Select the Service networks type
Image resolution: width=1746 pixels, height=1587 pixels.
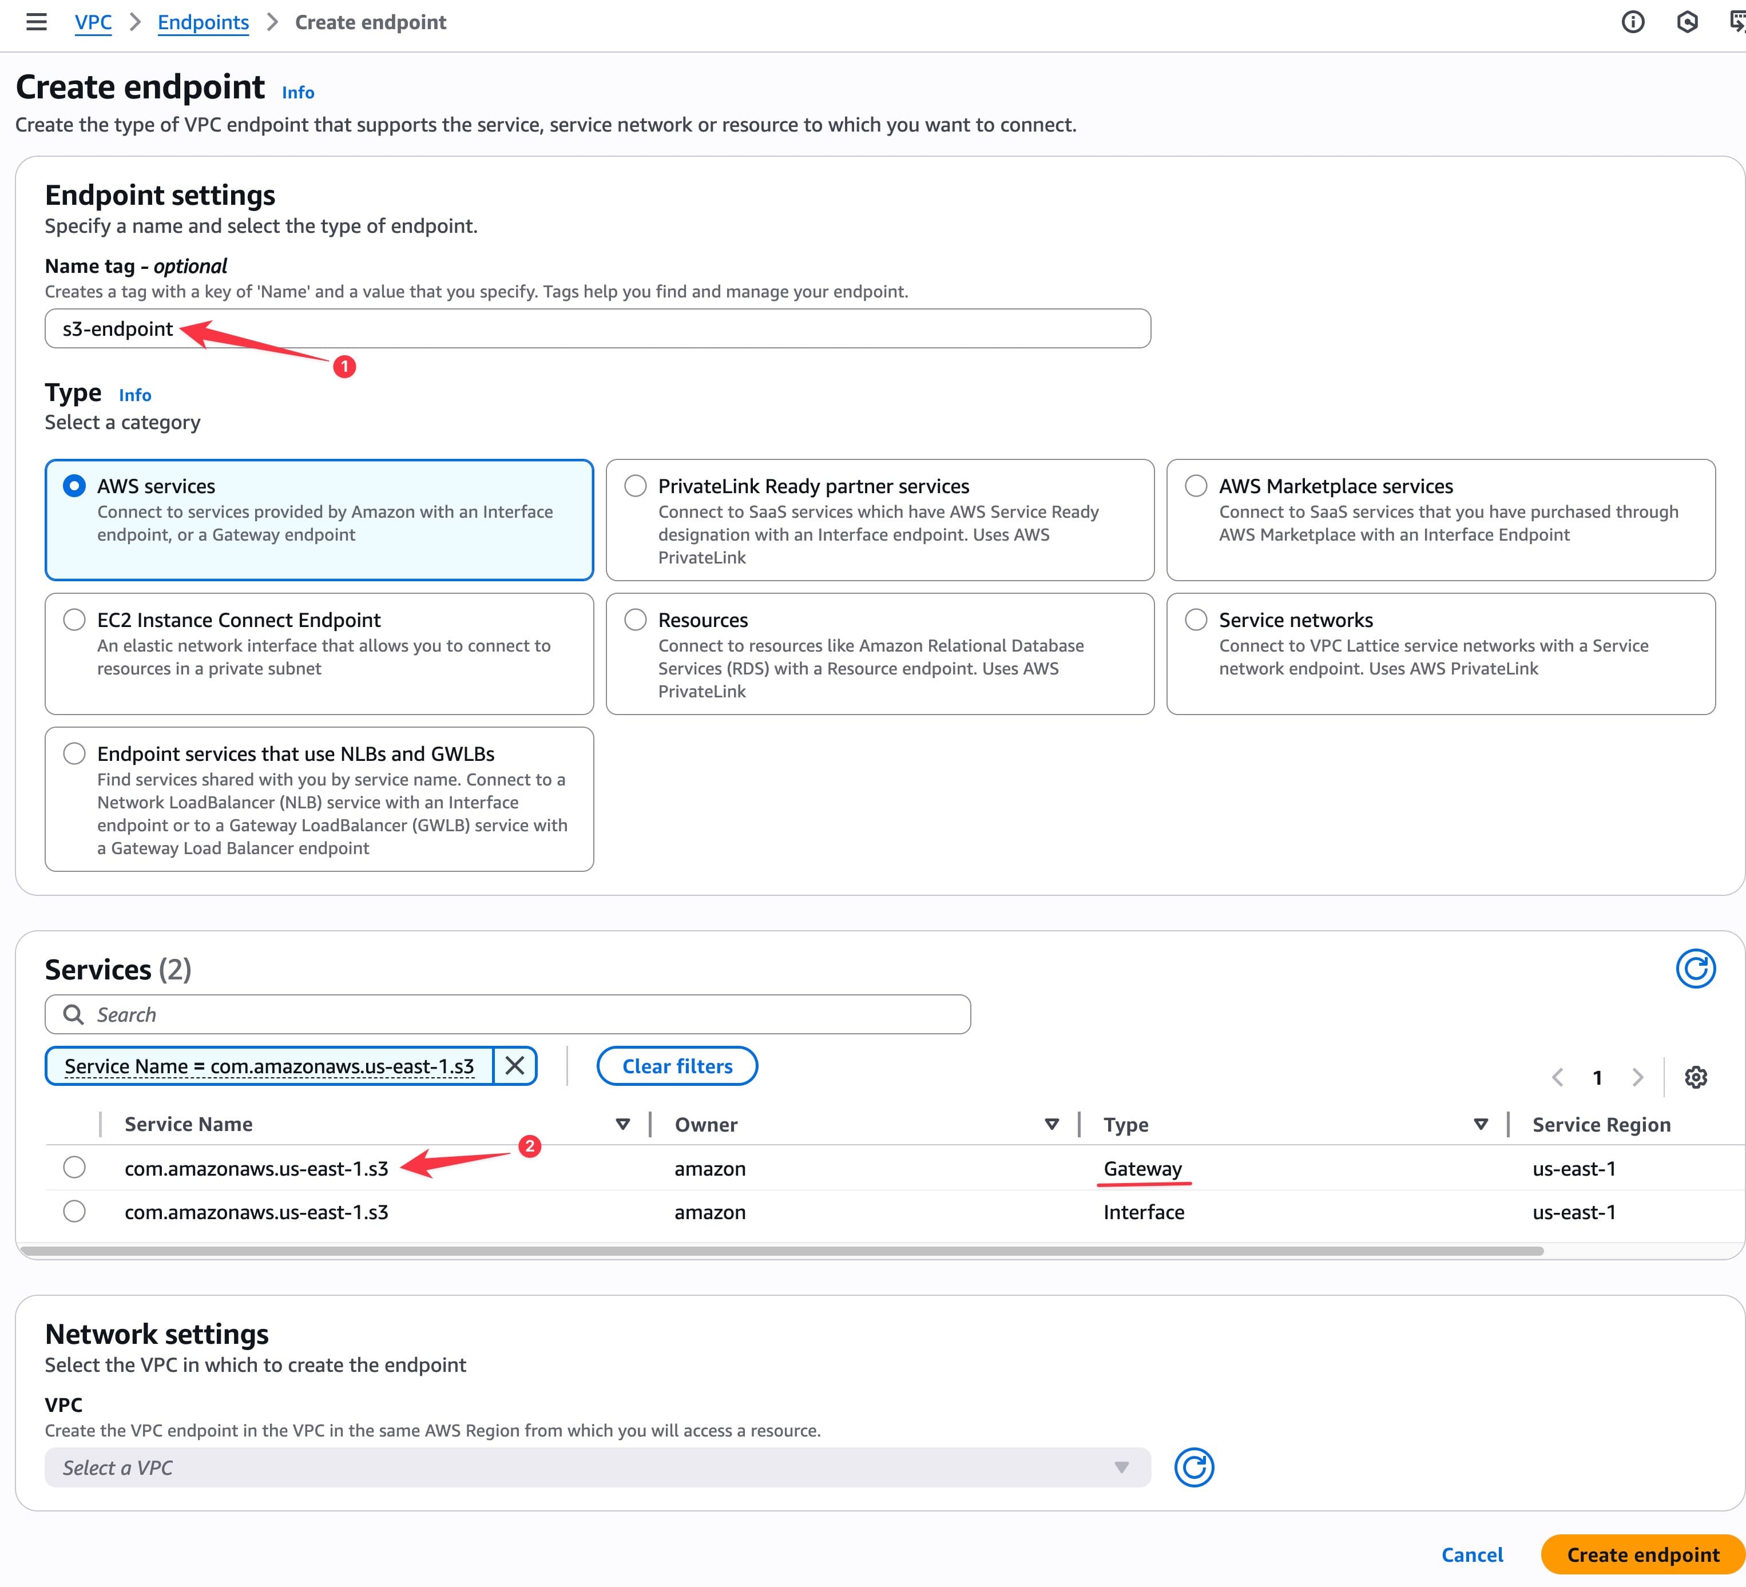[x=1196, y=620]
